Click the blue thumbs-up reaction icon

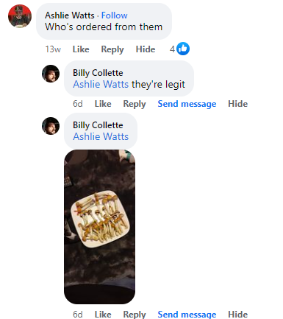tap(183, 49)
